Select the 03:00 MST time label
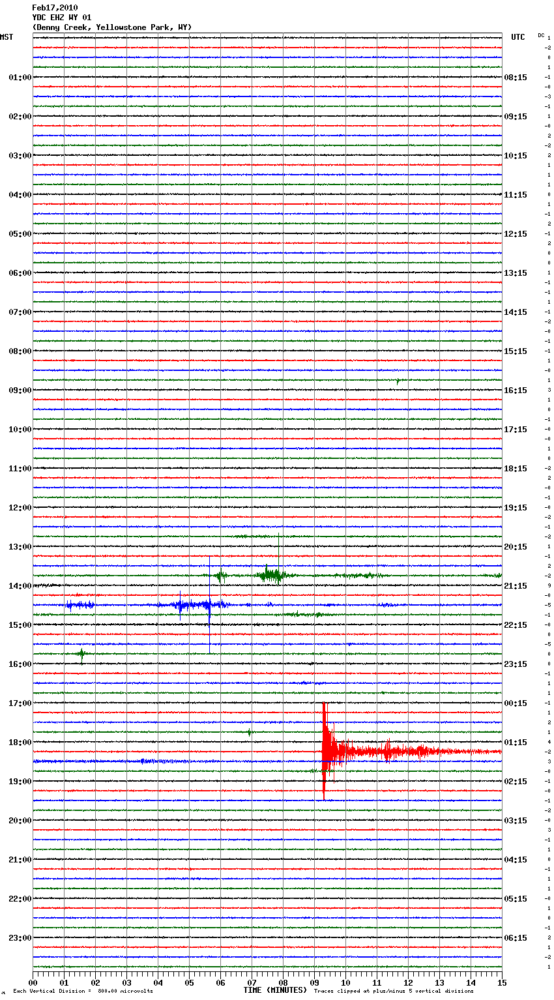Viewport: 554px width, 1000px height. (x=20, y=156)
